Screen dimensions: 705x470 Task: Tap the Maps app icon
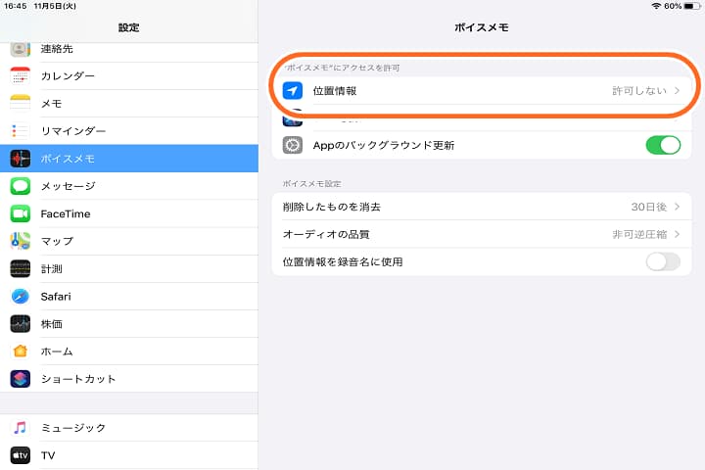21,241
